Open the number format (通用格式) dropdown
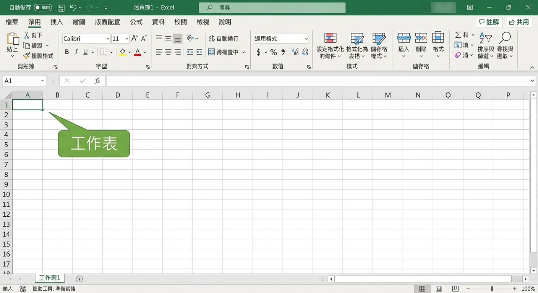Viewport: 538px width, 293px height. pyautogui.click(x=306, y=39)
